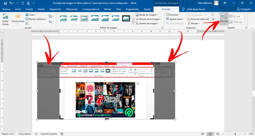Open the Alinear dropdown
This screenshot has width=255, height=136.
coord(193,23)
